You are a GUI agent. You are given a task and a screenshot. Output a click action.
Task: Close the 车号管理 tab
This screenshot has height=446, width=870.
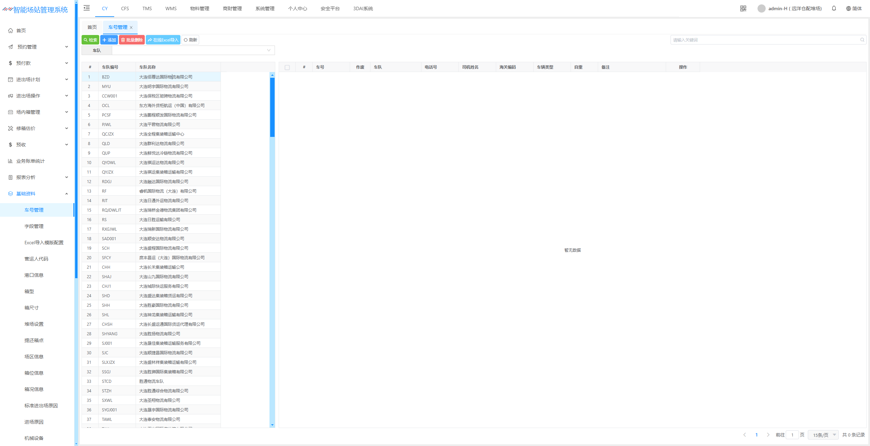(x=131, y=28)
